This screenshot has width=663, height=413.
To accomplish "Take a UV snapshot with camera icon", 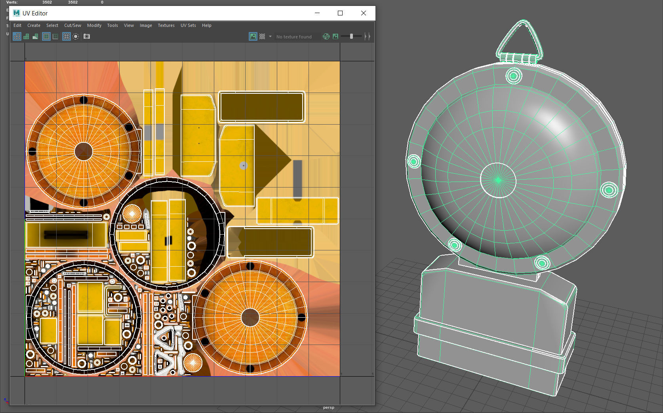I will [87, 36].
